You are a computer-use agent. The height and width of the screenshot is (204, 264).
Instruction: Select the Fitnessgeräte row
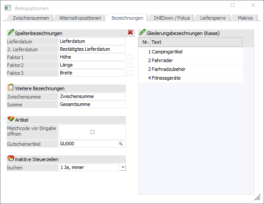(191, 78)
